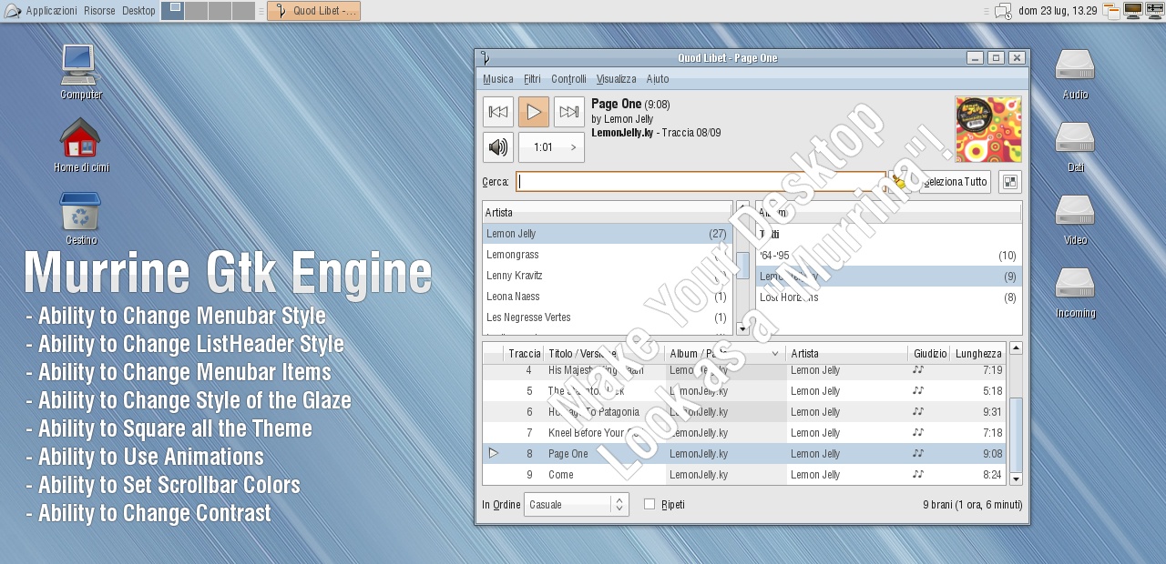This screenshot has width=1166, height=564.
Task: Open the 1:01 seek position button
Action: [x=551, y=147]
